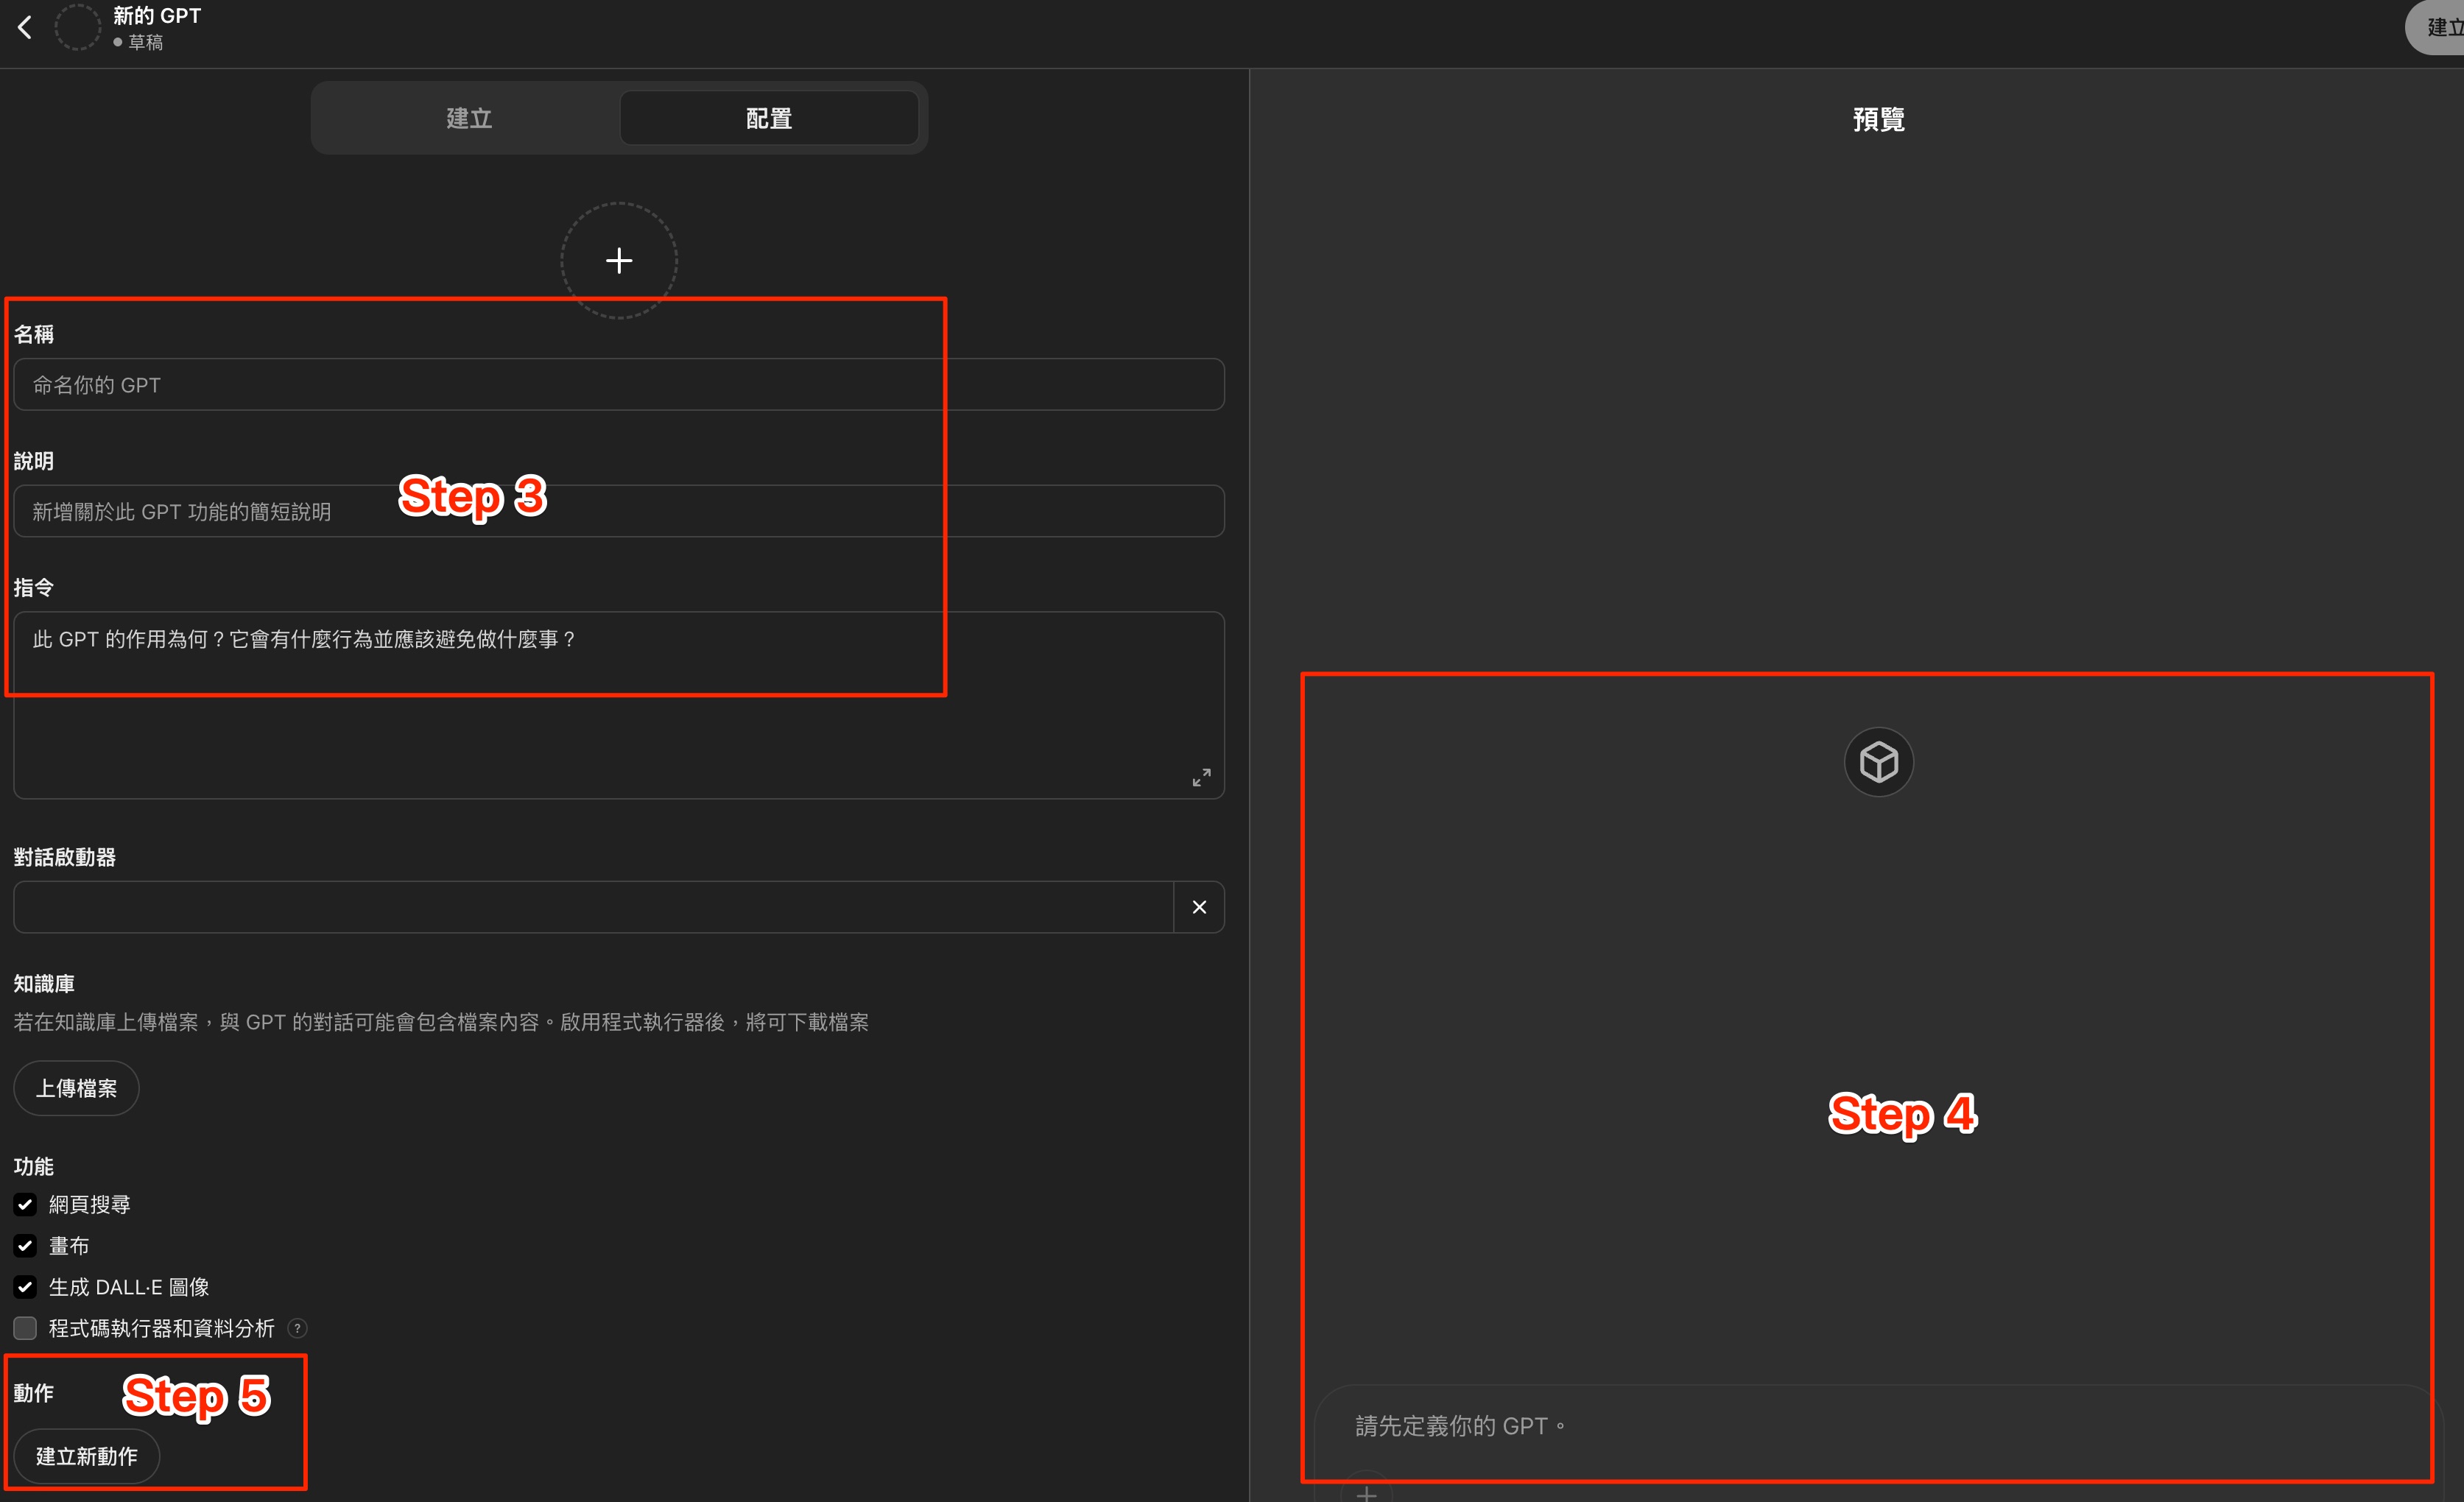Expand the instructions field with the expand icon
The image size is (2464, 1502).
coord(1201,777)
